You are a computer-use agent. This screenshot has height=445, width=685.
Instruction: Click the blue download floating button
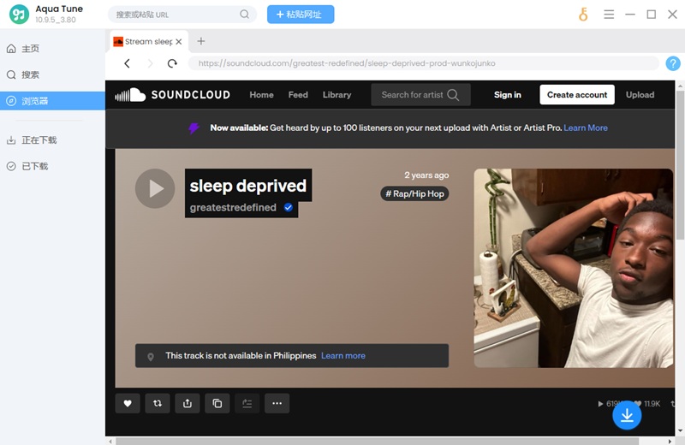pyautogui.click(x=627, y=415)
